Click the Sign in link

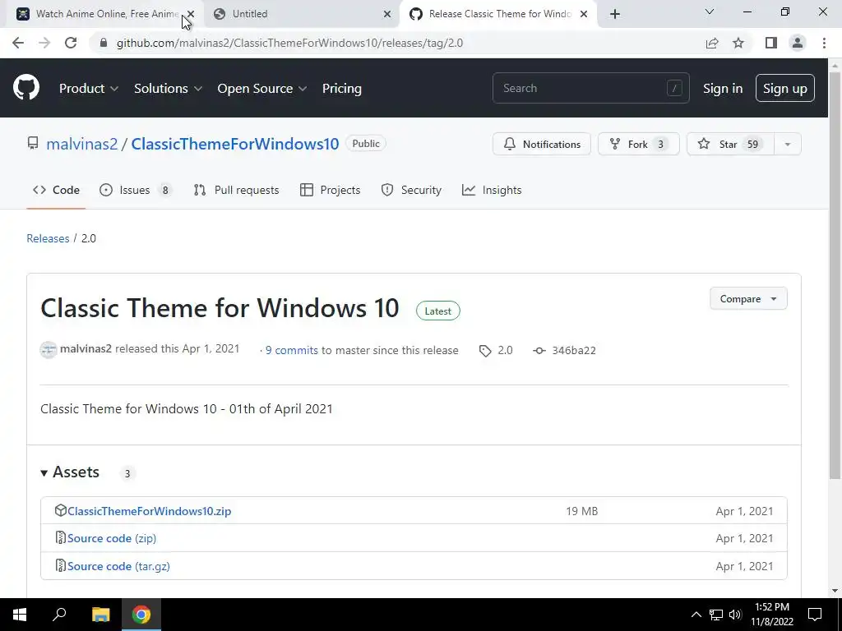[x=723, y=89]
